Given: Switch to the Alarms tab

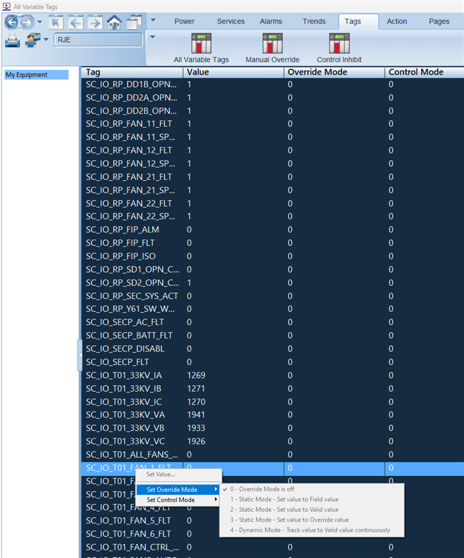Looking at the screenshot, I should (x=271, y=21).
